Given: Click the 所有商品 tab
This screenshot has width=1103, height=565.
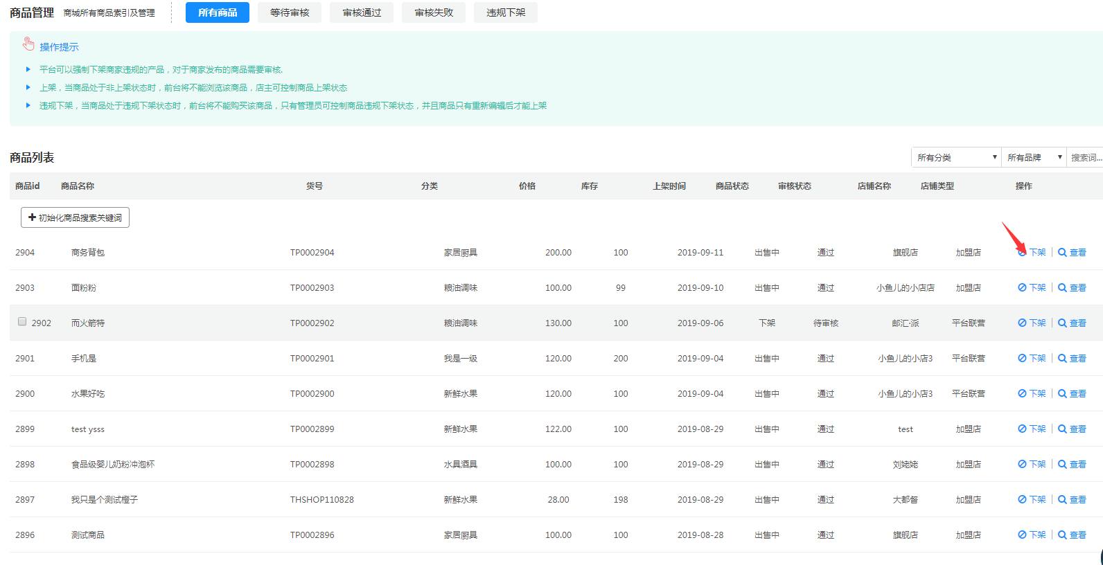Looking at the screenshot, I should (218, 12).
